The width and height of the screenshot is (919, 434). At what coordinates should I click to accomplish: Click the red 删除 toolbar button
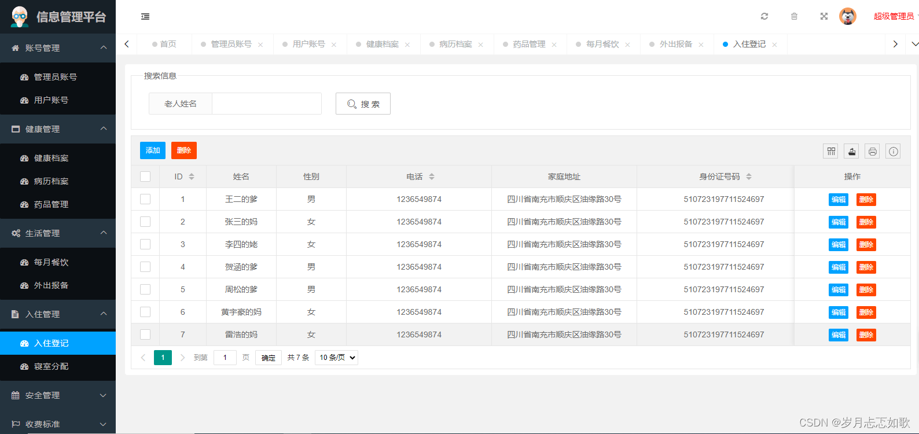click(x=184, y=150)
